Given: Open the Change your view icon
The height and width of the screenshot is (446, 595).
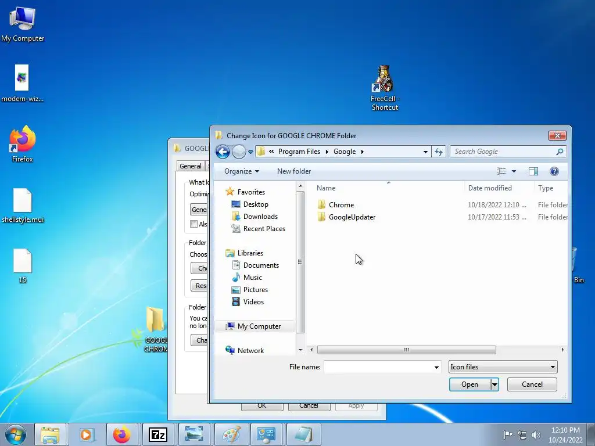Looking at the screenshot, I should (x=501, y=171).
